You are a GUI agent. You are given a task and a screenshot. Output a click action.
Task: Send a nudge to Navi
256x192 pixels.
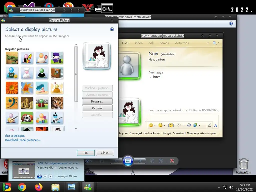(x=171, y=125)
